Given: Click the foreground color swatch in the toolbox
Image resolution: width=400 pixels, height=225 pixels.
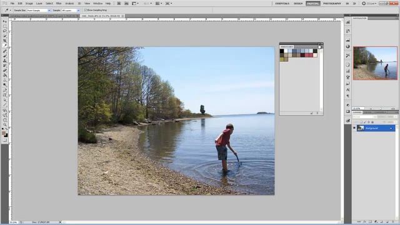Looking at the screenshot, I should [x=4, y=133].
